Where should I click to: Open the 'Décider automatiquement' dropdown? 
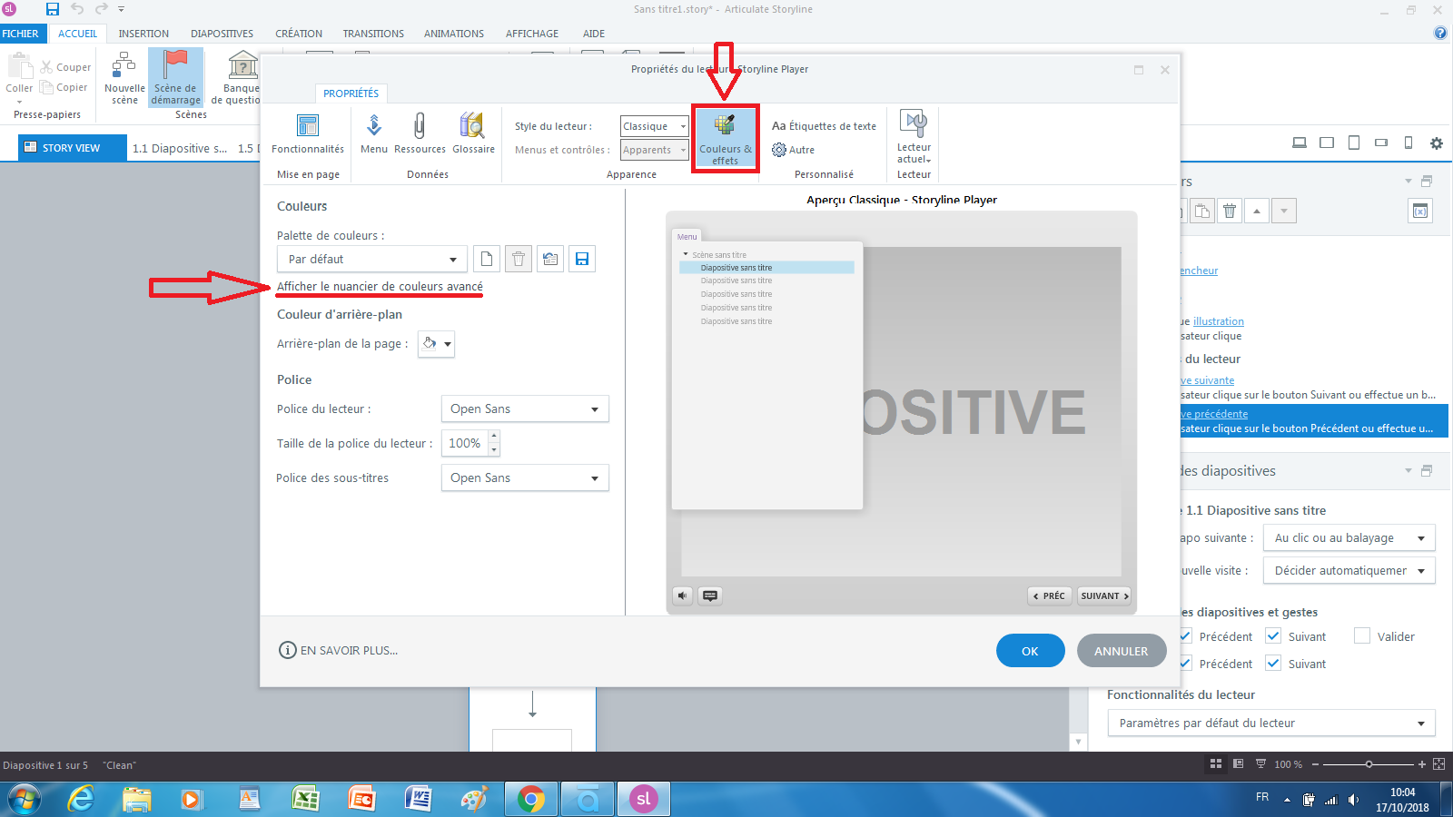point(1350,570)
